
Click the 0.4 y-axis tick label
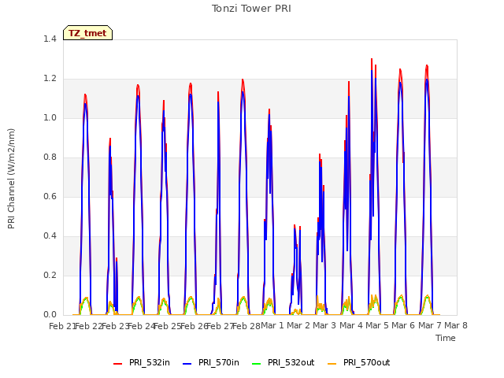point(50,236)
